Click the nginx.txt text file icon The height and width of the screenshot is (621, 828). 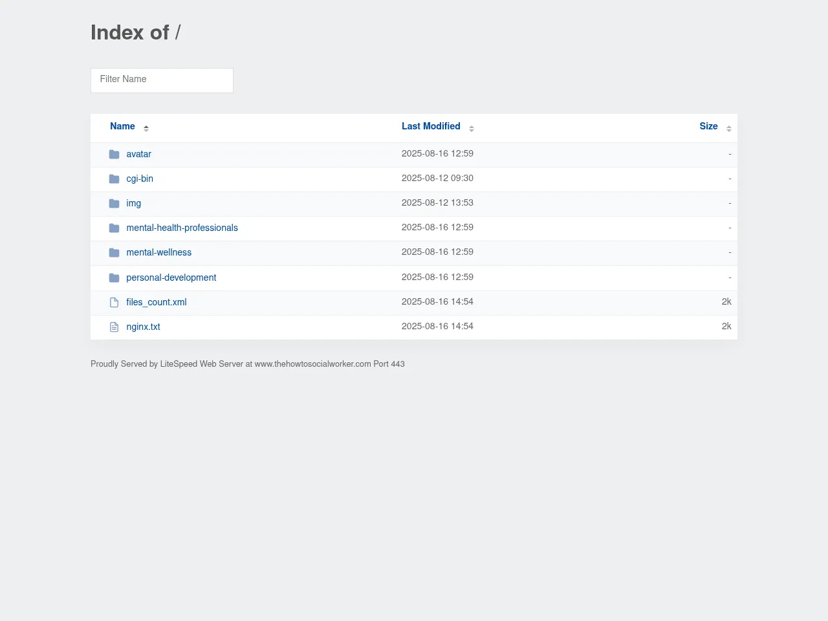(x=114, y=327)
